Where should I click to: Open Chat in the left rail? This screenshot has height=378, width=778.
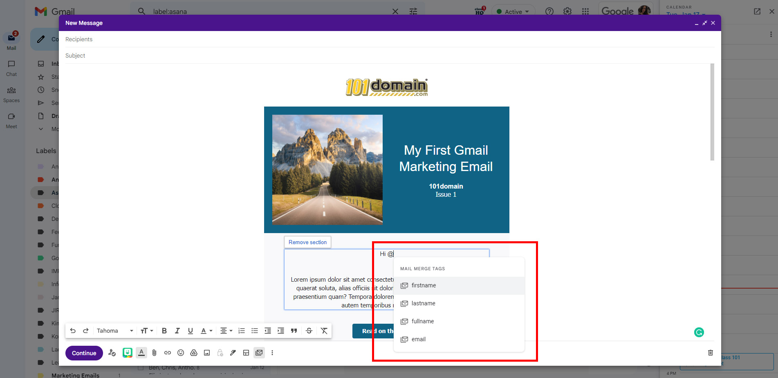tap(11, 68)
